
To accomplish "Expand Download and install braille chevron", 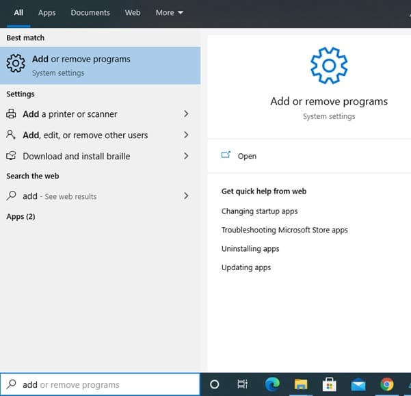I will point(186,156).
